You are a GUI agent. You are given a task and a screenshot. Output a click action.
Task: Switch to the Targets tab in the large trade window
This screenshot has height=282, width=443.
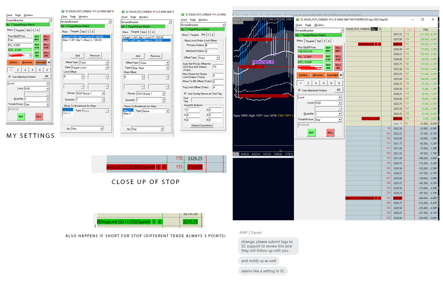coord(310,41)
